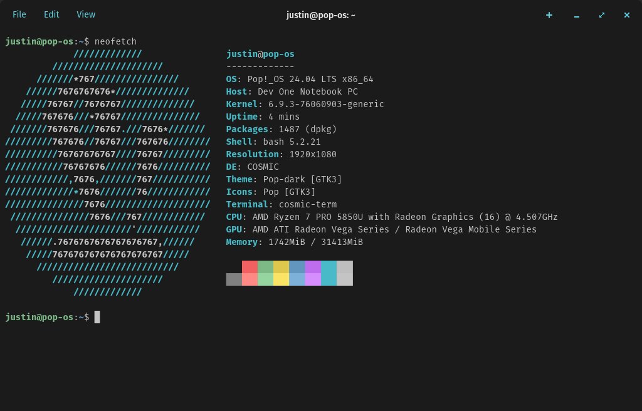This screenshot has width=642, height=411.
Task: Click the darker blue palette block
Action: tap(297, 267)
